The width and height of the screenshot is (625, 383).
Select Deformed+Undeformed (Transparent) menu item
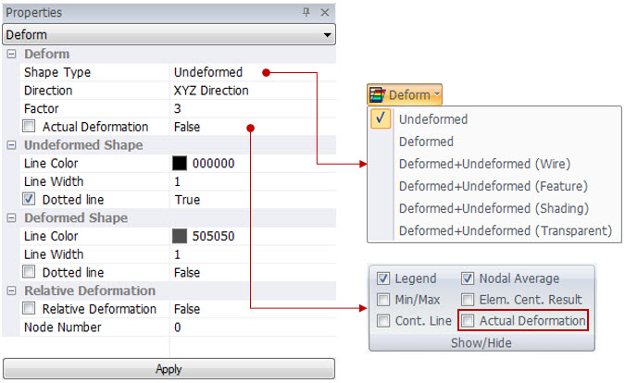505,230
